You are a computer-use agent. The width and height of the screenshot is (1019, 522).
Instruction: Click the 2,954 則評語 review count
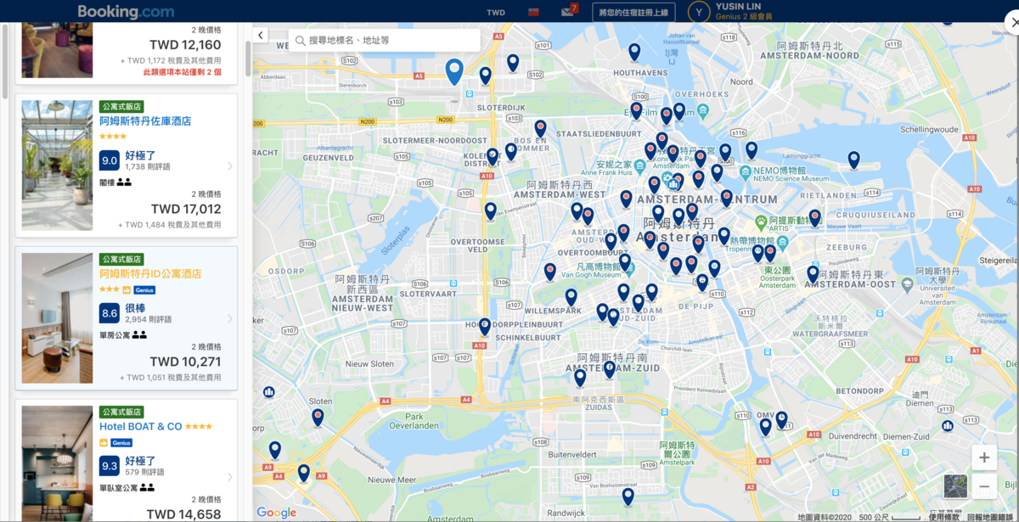(148, 320)
